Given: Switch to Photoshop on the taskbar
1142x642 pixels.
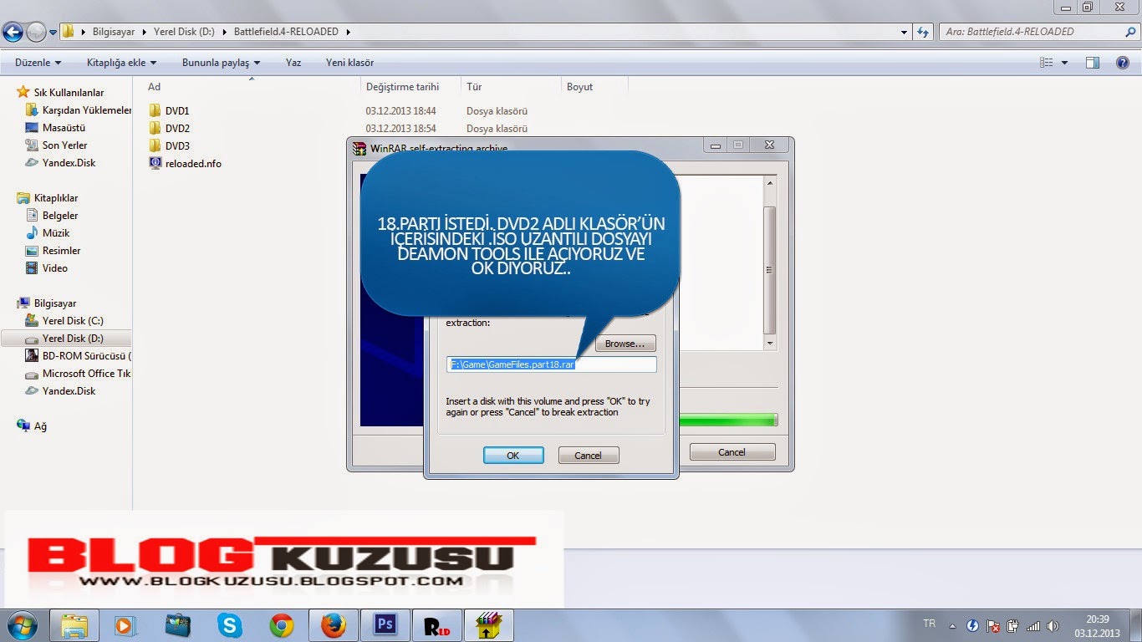Looking at the screenshot, I should (x=385, y=625).
